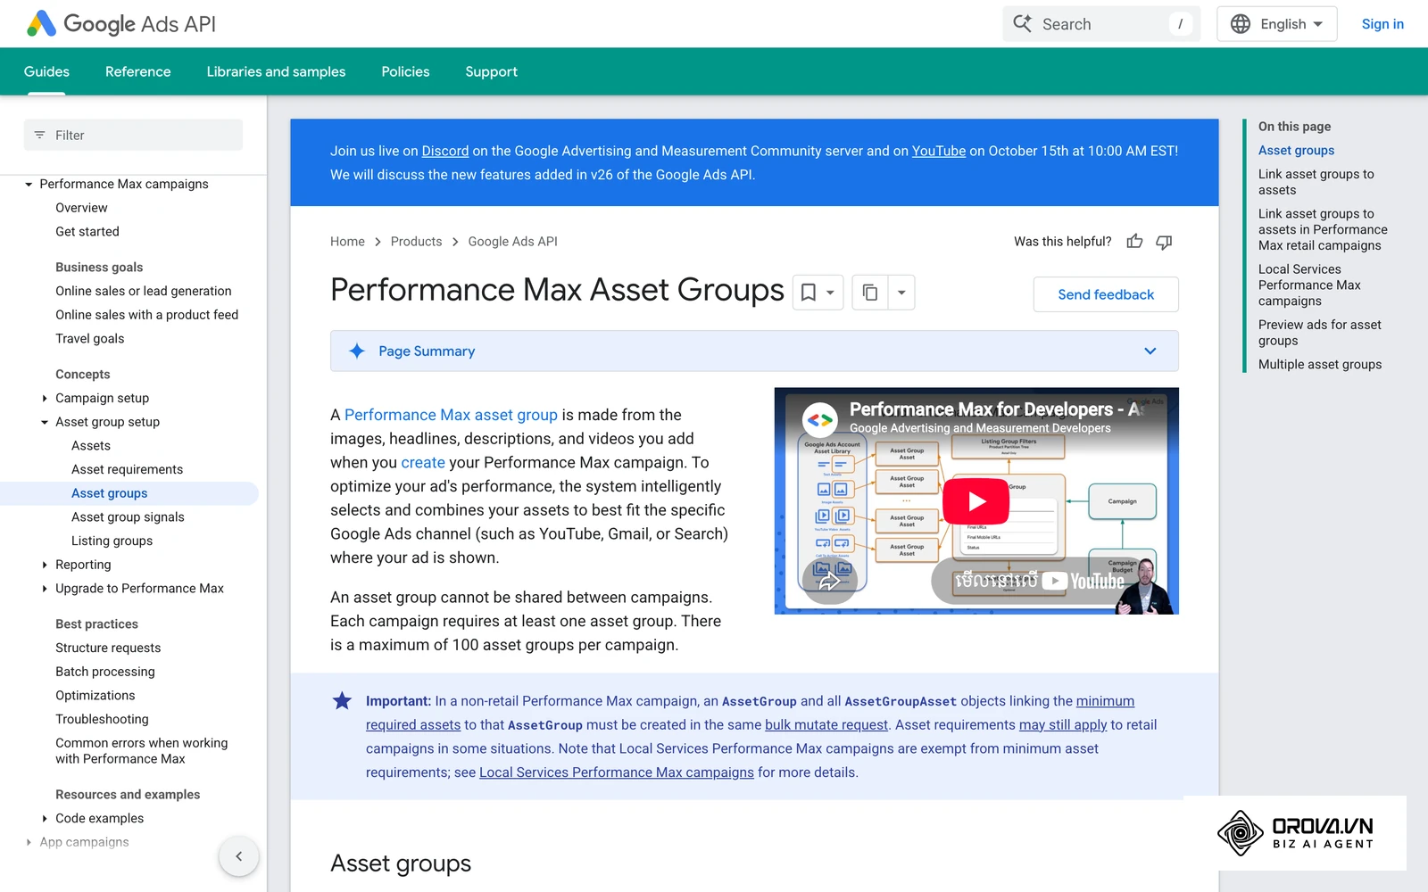Click the Google Developers channel avatar in video
Image resolution: width=1428 pixels, height=892 pixels.
click(x=819, y=419)
